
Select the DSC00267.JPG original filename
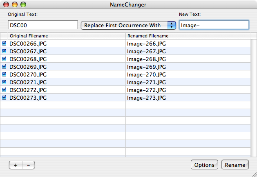(x=28, y=51)
